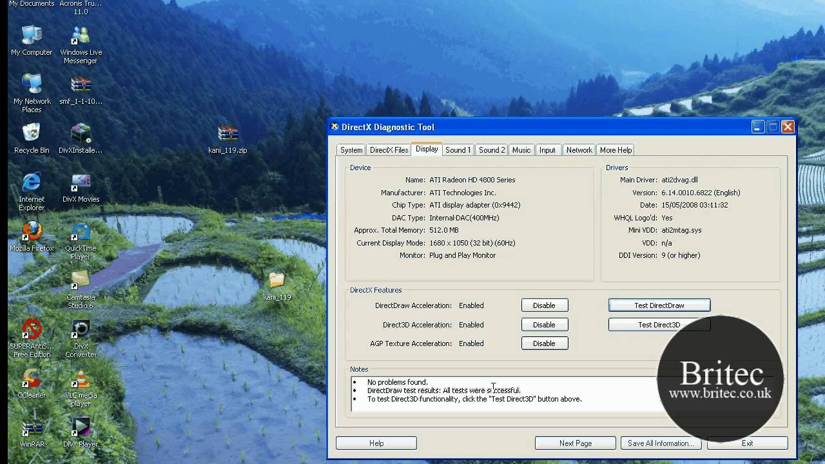Screen dimensions: 825x464
Task: Open the Sound 2 tab
Action: [492, 150]
